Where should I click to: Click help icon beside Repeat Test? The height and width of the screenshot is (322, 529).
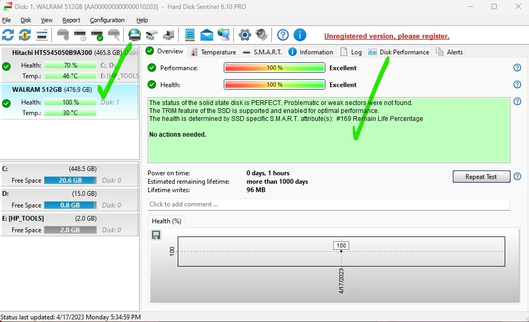517,176
